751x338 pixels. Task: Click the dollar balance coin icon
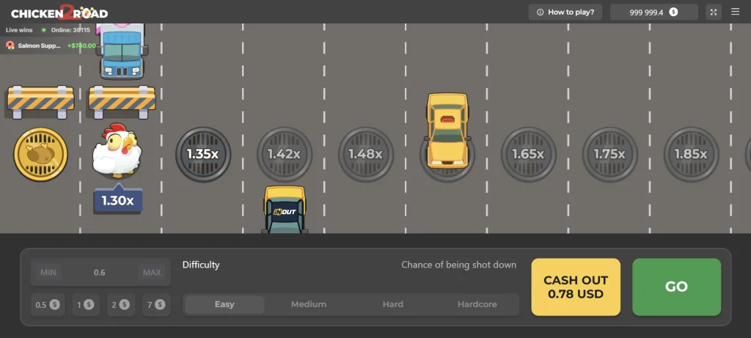[x=673, y=12]
